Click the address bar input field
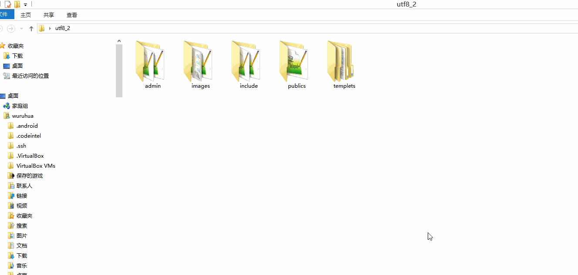Viewport: 578px width, 275px height. (x=308, y=28)
